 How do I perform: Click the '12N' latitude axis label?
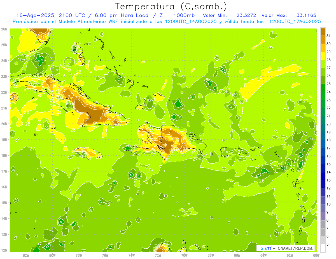[4, 250]
